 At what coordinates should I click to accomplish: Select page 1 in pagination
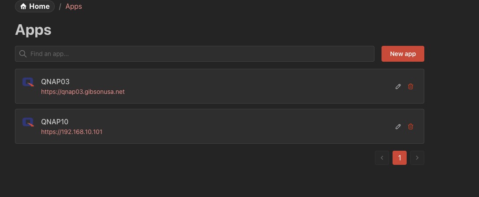click(399, 158)
